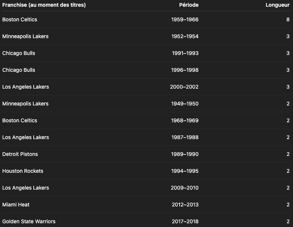
Task: Click the 2009–2010 period cell
Action: (x=184, y=188)
